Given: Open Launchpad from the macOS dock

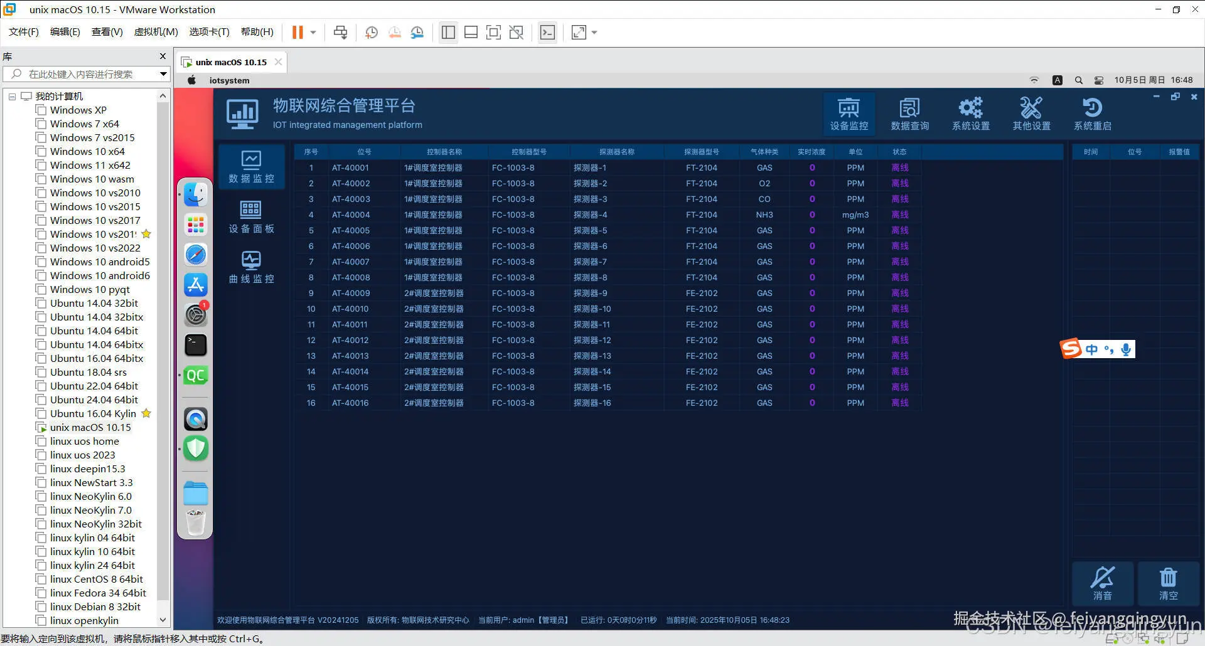Looking at the screenshot, I should pyautogui.click(x=196, y=225).
